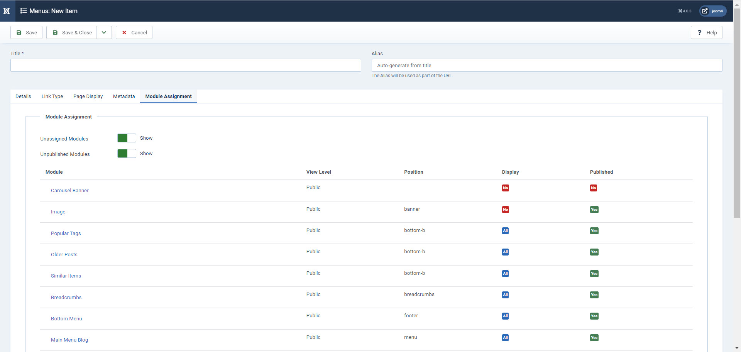This screenshot has width=741, height=352.
Task: Click the green Yes published badge for Image
Action: click(594, 210)
